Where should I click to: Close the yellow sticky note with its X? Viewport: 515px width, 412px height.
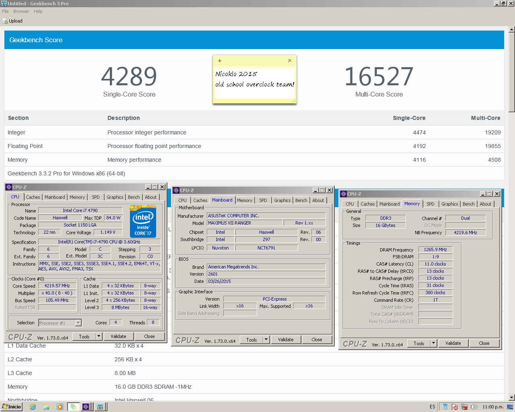tap(290, 61)
